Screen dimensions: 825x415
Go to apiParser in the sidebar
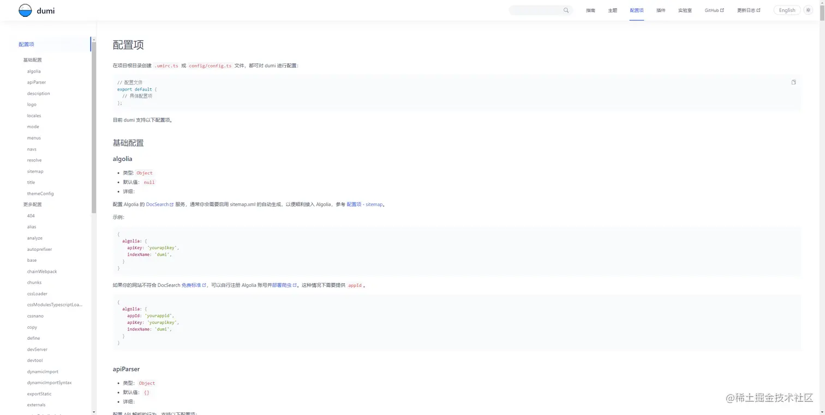coord(37,82)
